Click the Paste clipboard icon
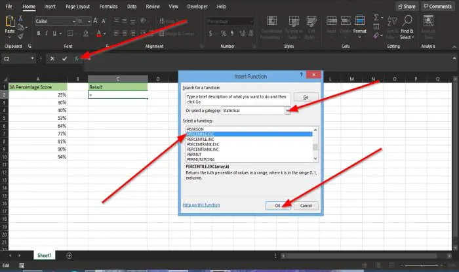This screenshot has width=459, height=272. [10, 22]
